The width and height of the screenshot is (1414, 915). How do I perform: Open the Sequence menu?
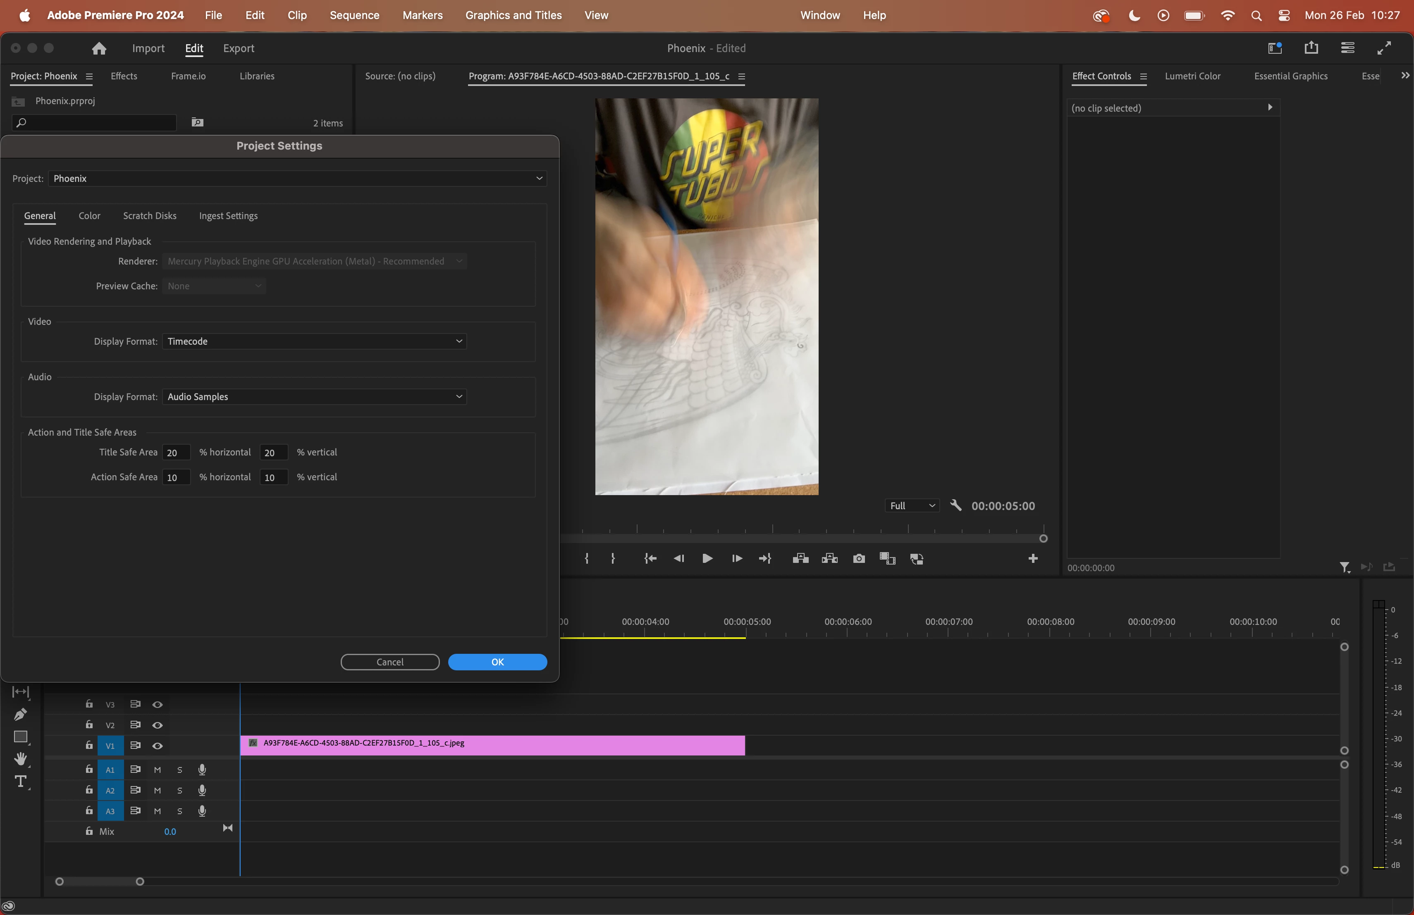(354, 15)
